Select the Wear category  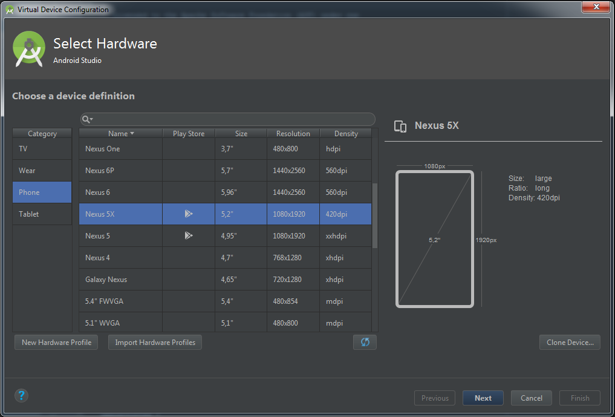coord(42,171)
